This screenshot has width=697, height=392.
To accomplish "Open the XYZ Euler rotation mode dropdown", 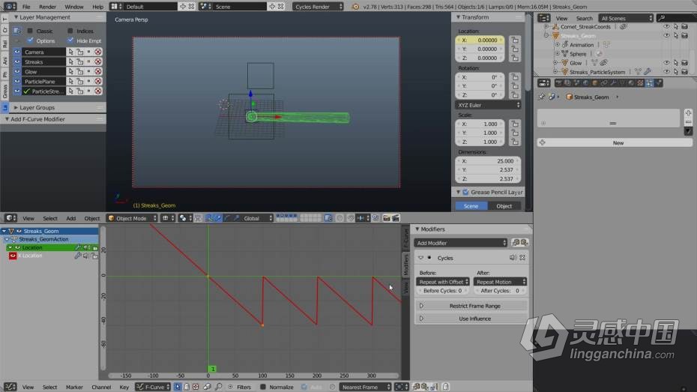I will pyautogui.click(x=488, y=105).
